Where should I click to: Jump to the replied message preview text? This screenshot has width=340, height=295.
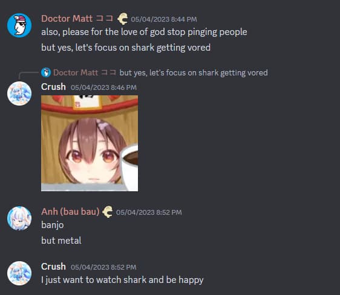[x=194, y=72]
